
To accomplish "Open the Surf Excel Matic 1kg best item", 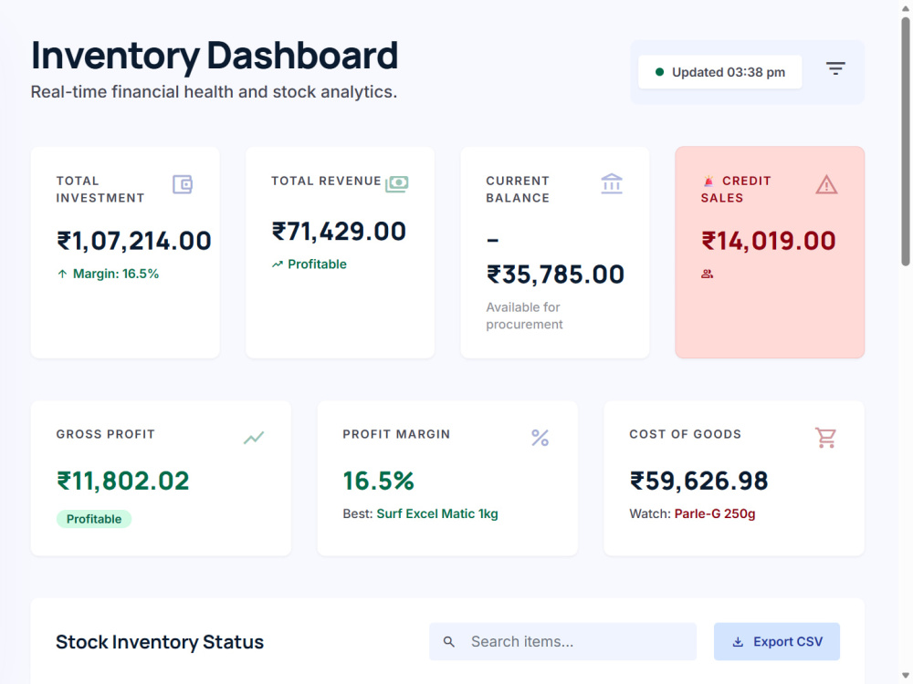I will click(437, 513).
